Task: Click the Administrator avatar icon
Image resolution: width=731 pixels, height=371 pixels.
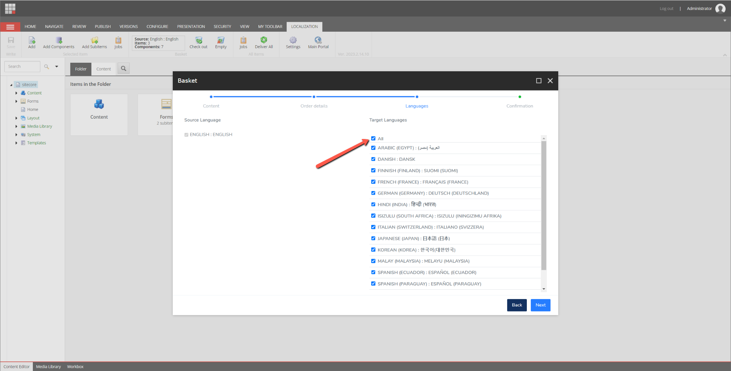Action: tap(720, 9)
